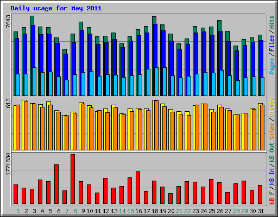Click day 29 on the x-axis

[x=244, y=211]
